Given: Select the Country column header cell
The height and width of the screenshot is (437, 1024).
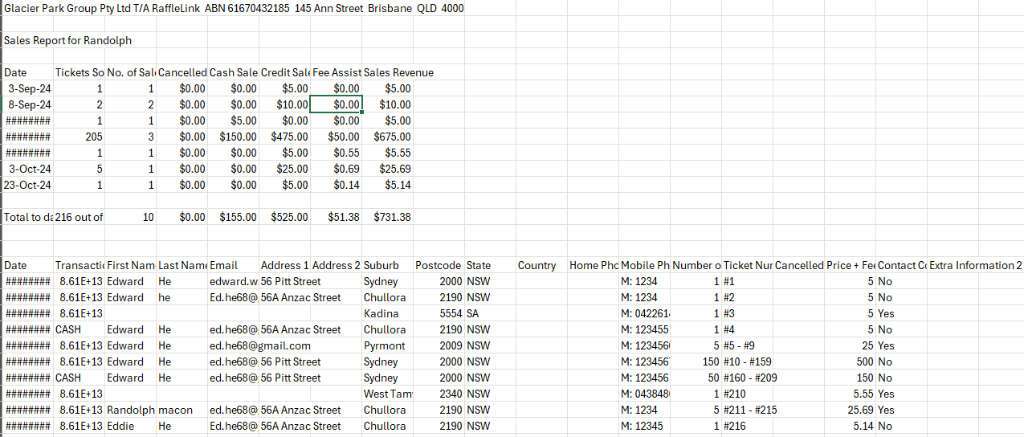Looking at the screenshot, I should point(536,265).
